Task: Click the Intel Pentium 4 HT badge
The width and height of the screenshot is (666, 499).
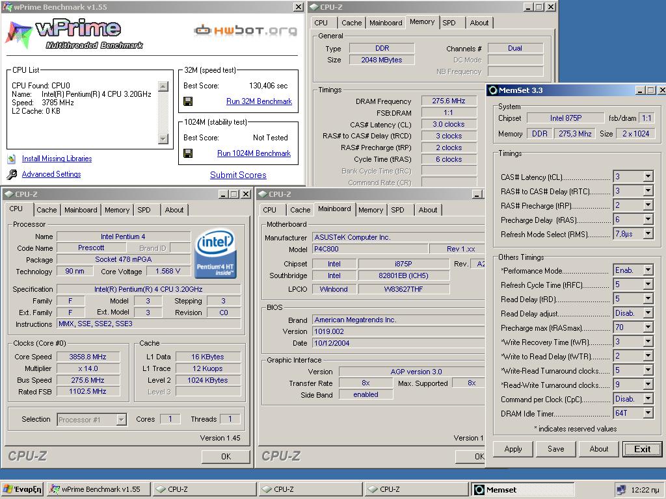Action: point(215,254)
